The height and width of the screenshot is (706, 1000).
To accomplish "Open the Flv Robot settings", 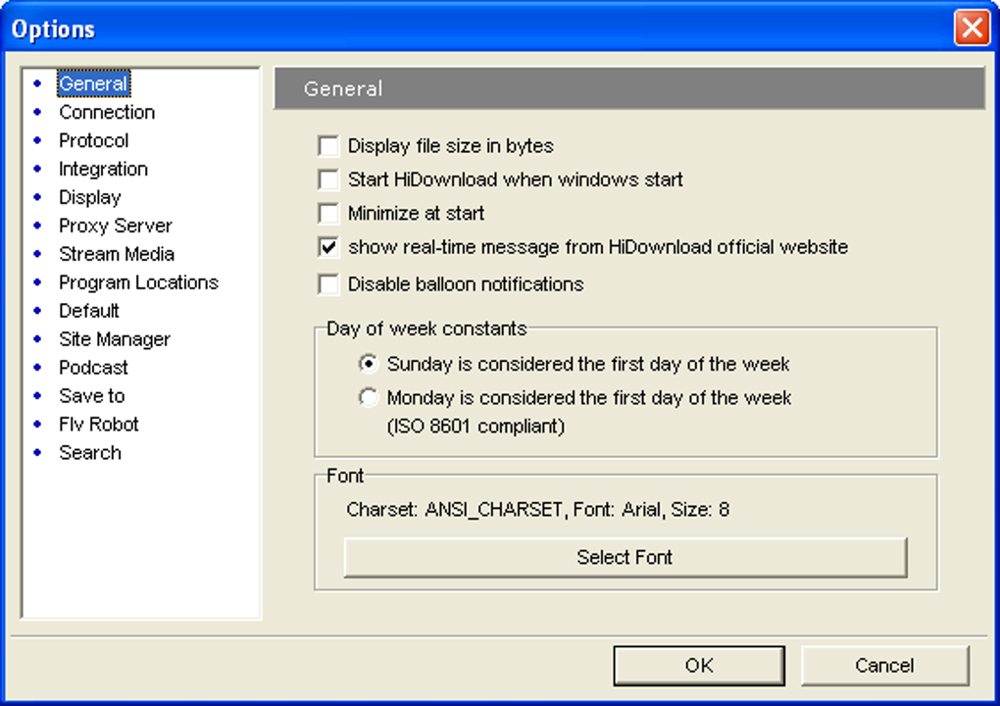I will (98, 426).
